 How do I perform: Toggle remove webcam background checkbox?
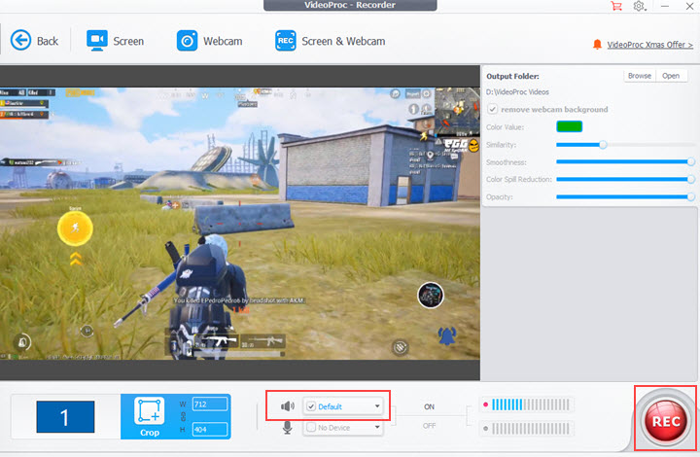[x=493, y=109]
